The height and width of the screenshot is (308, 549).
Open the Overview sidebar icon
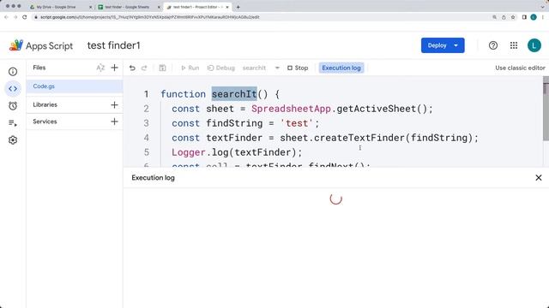tap(13, 72)
